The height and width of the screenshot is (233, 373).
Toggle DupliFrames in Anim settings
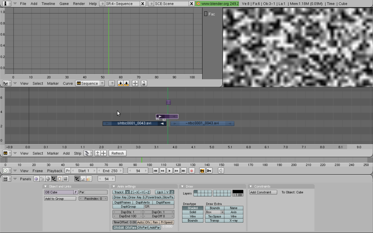coord(123,202)
